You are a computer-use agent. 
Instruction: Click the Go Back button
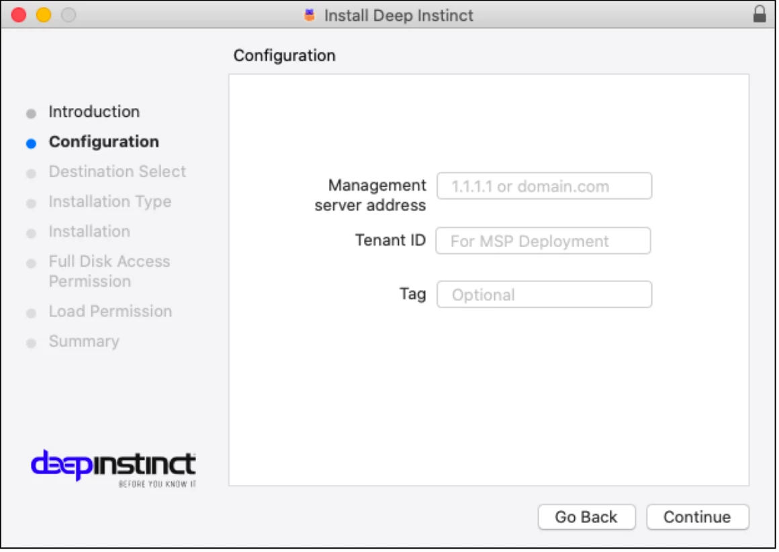[588, 518]
